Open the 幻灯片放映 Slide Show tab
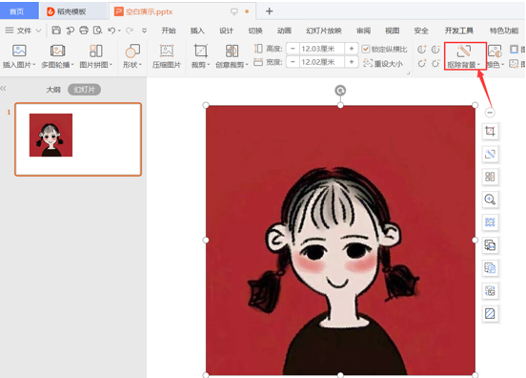The height and width of the screenshot is (378, 526). pyautogui.click(x=324, y=31)
